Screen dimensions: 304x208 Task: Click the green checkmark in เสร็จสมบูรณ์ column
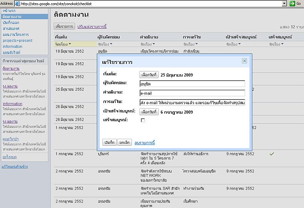click(272, 154)
